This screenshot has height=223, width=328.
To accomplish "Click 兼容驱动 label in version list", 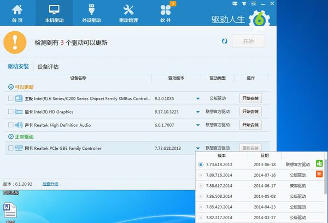I will tap(298, 186).
